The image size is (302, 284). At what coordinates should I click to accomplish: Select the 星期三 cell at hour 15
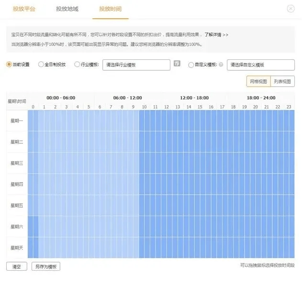tap(200, 163)
